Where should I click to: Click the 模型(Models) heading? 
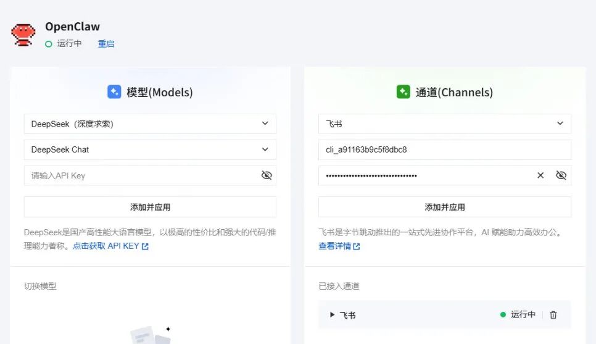[x=160, y=92]
